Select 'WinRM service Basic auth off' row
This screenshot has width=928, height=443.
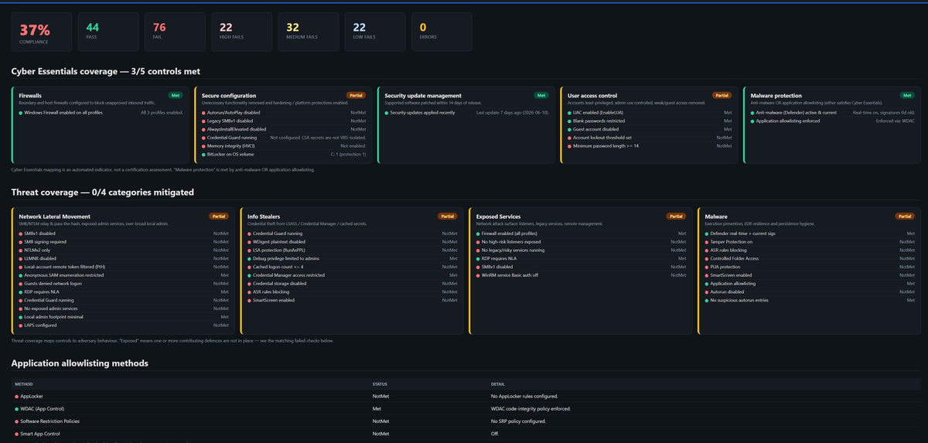(582, 274)
